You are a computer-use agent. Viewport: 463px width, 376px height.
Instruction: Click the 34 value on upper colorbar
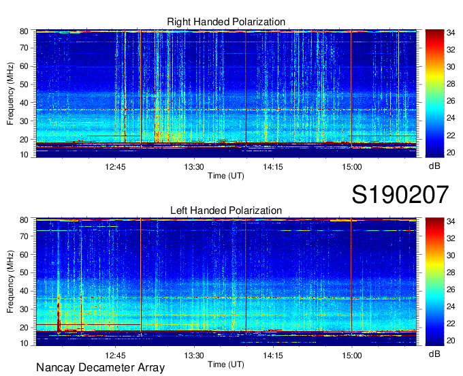pos(451,33)
